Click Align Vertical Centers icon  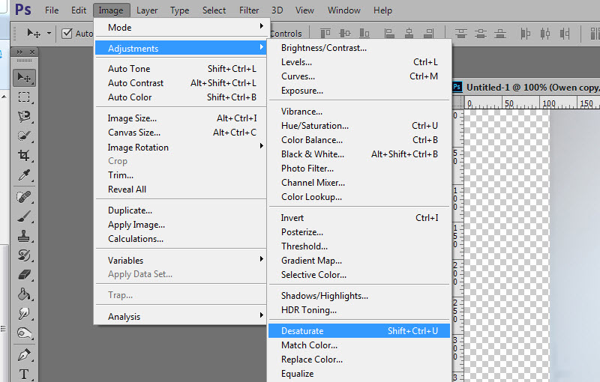coord(345,34)
